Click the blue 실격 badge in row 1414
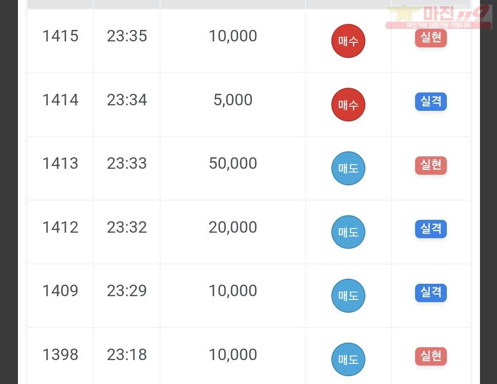Screen dimensions: 497x384 (431, 101)
